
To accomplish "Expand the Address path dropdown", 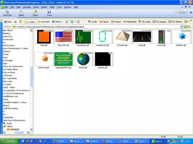I will 181,27.
